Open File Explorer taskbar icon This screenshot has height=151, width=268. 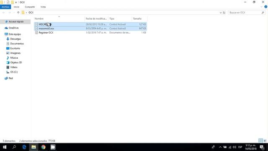click(33, 147)
